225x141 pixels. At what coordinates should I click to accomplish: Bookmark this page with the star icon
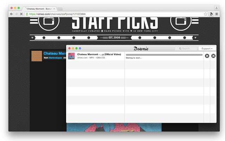[x=205, y=14]
